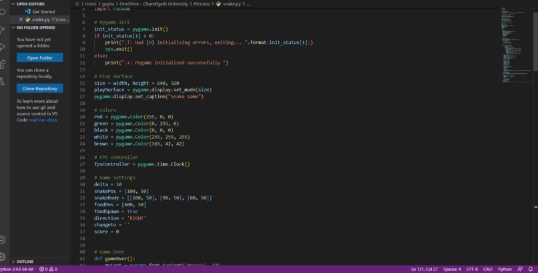Click Ln 131, Col 27 in status bar
The height and width of the screenshot is (273, 538).
[424, 269]
